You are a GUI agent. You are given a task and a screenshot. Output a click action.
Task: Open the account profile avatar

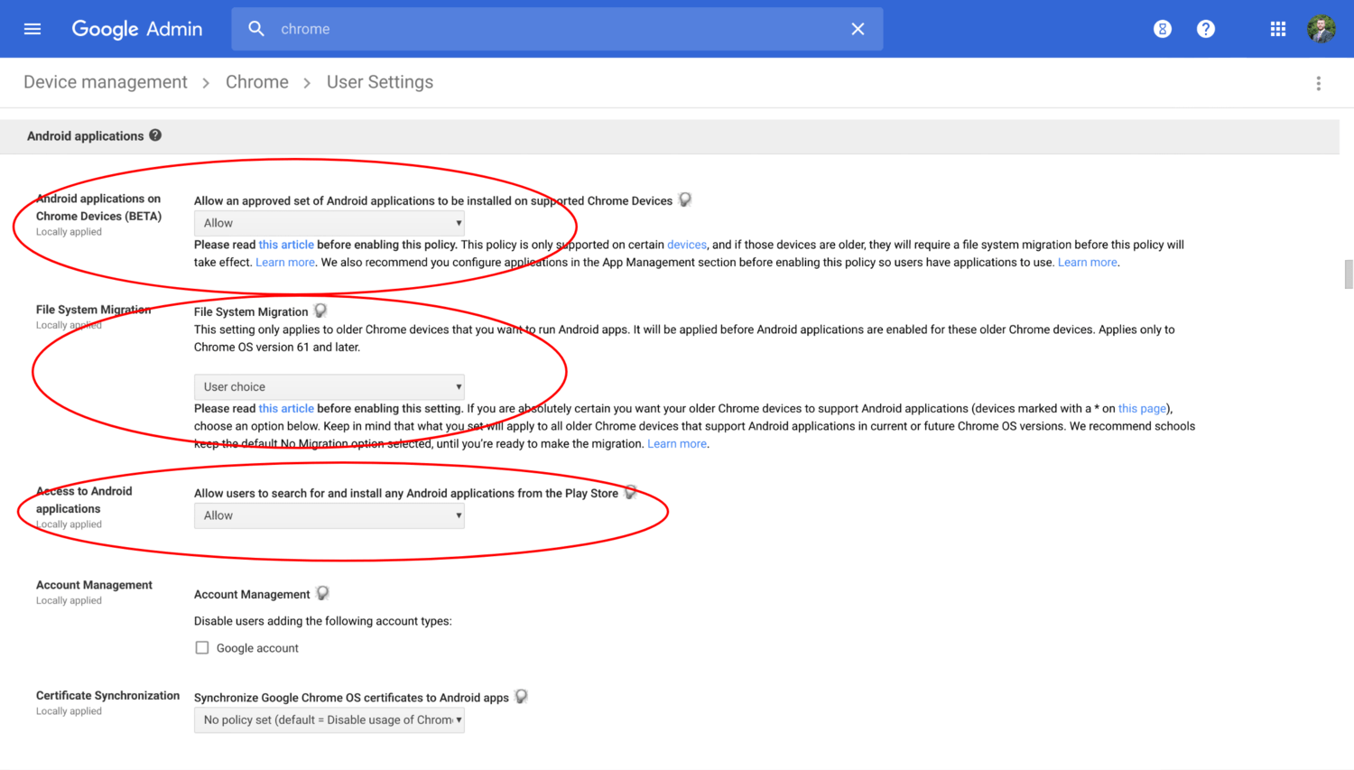(1321, 28)
